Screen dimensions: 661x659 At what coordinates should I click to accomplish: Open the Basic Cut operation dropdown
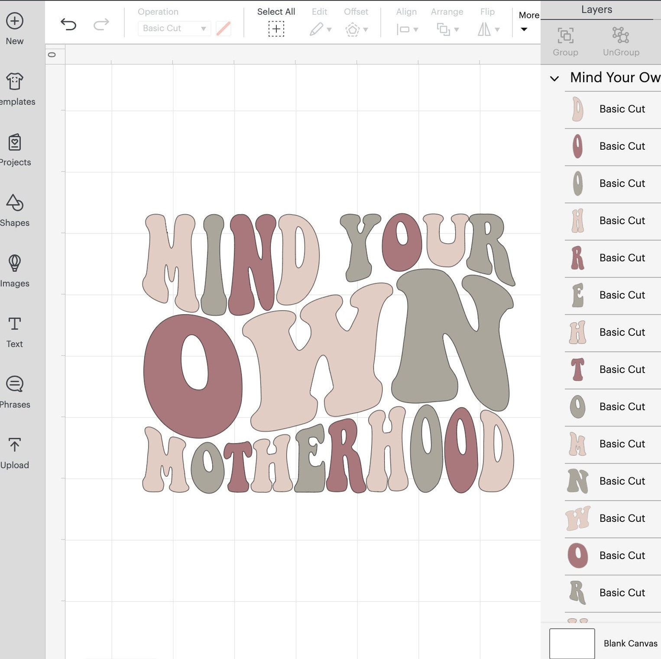(x=173, y=28)
